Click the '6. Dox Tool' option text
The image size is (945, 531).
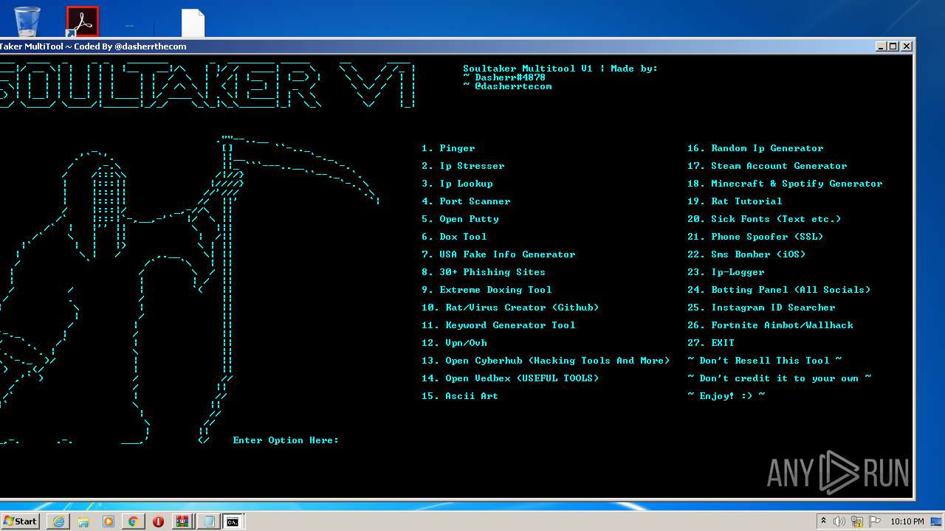(454, 237)
